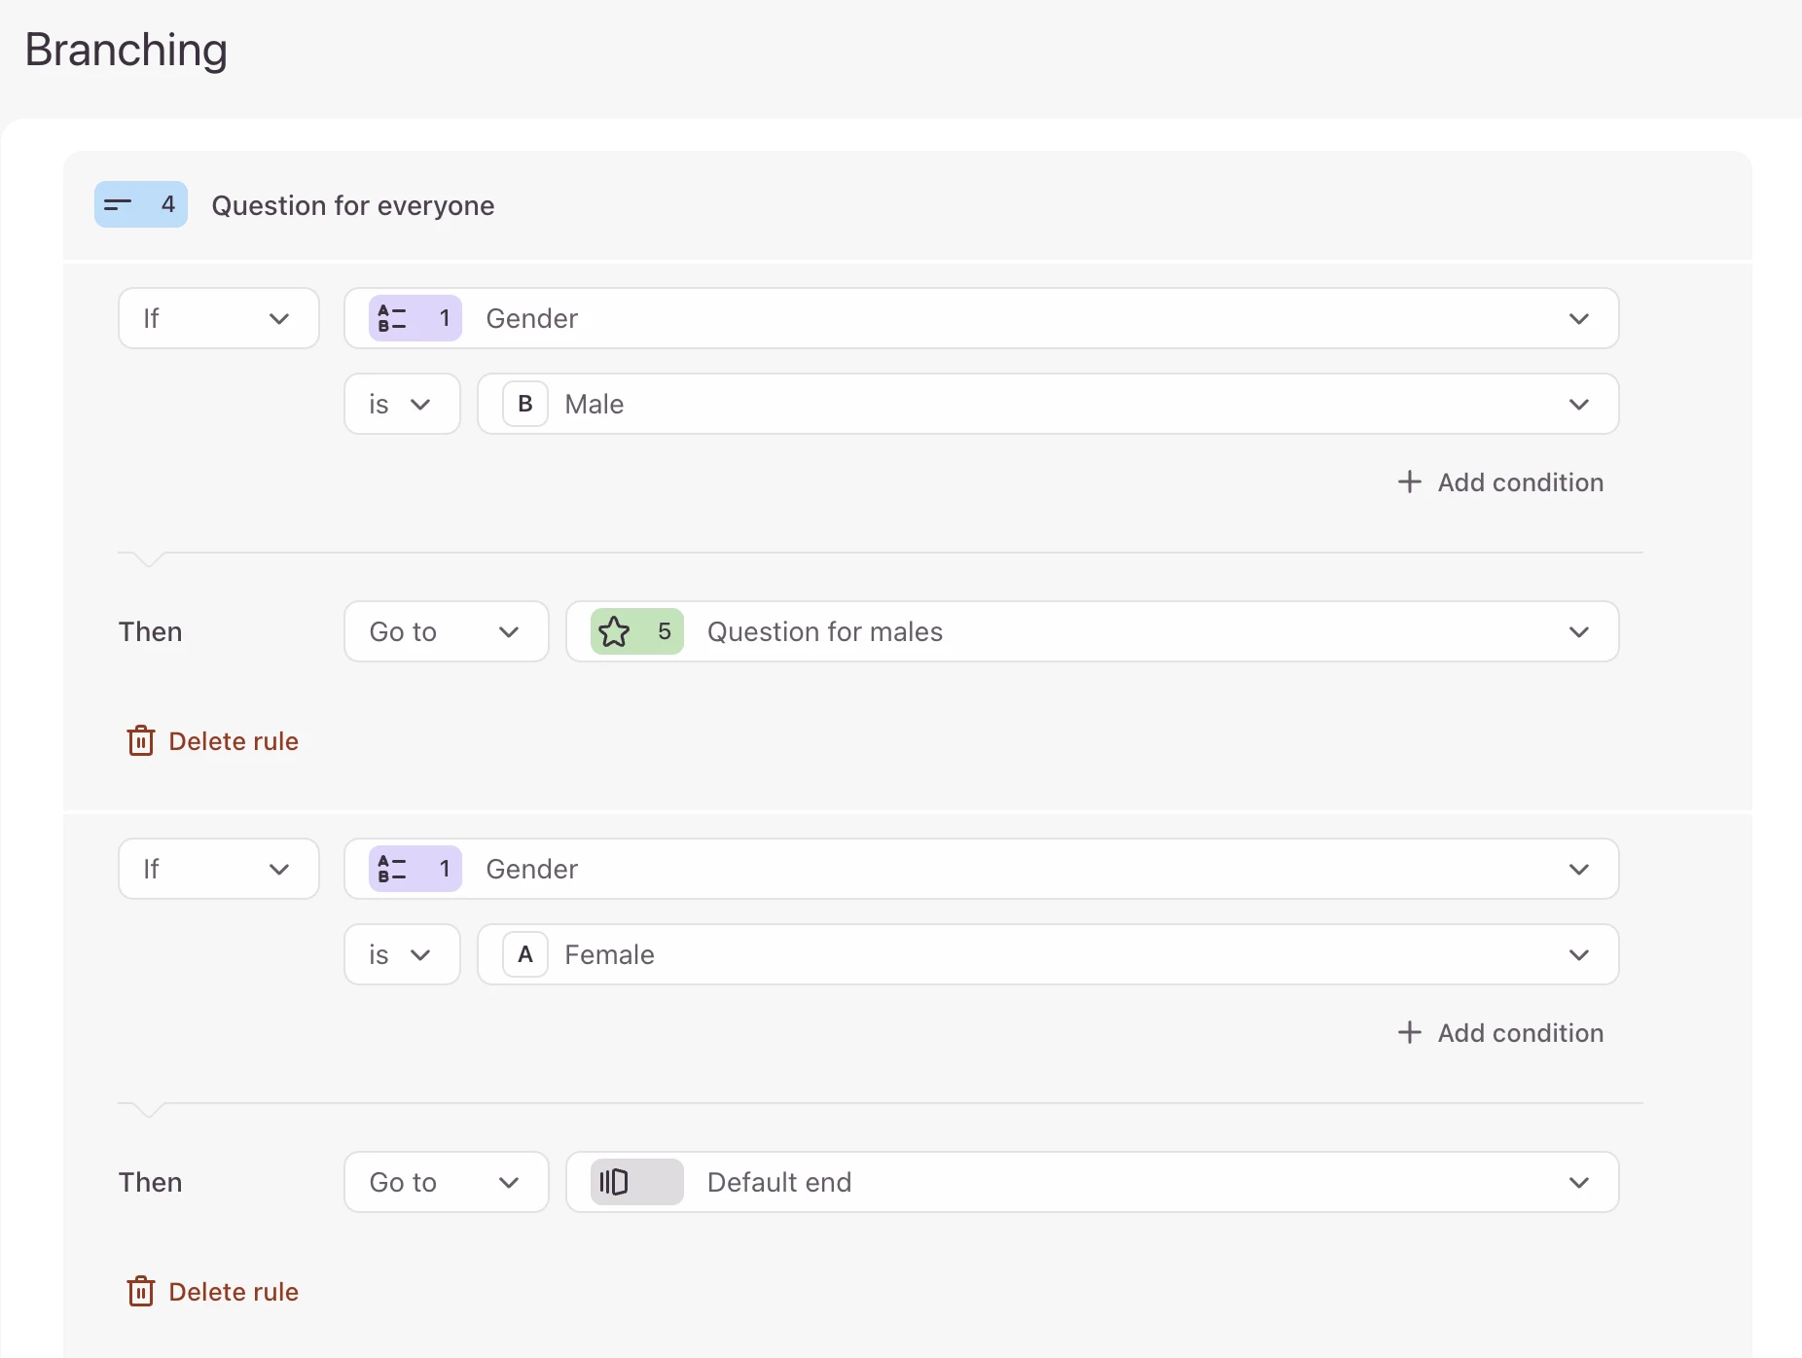Click the B letter badge beside Male

[x=525, y=404]
